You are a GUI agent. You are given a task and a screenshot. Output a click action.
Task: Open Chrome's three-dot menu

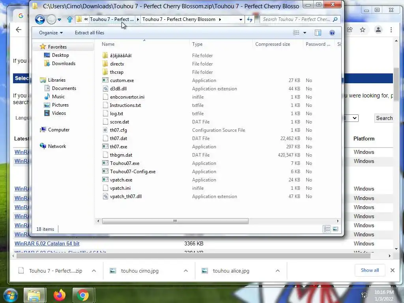391,30
